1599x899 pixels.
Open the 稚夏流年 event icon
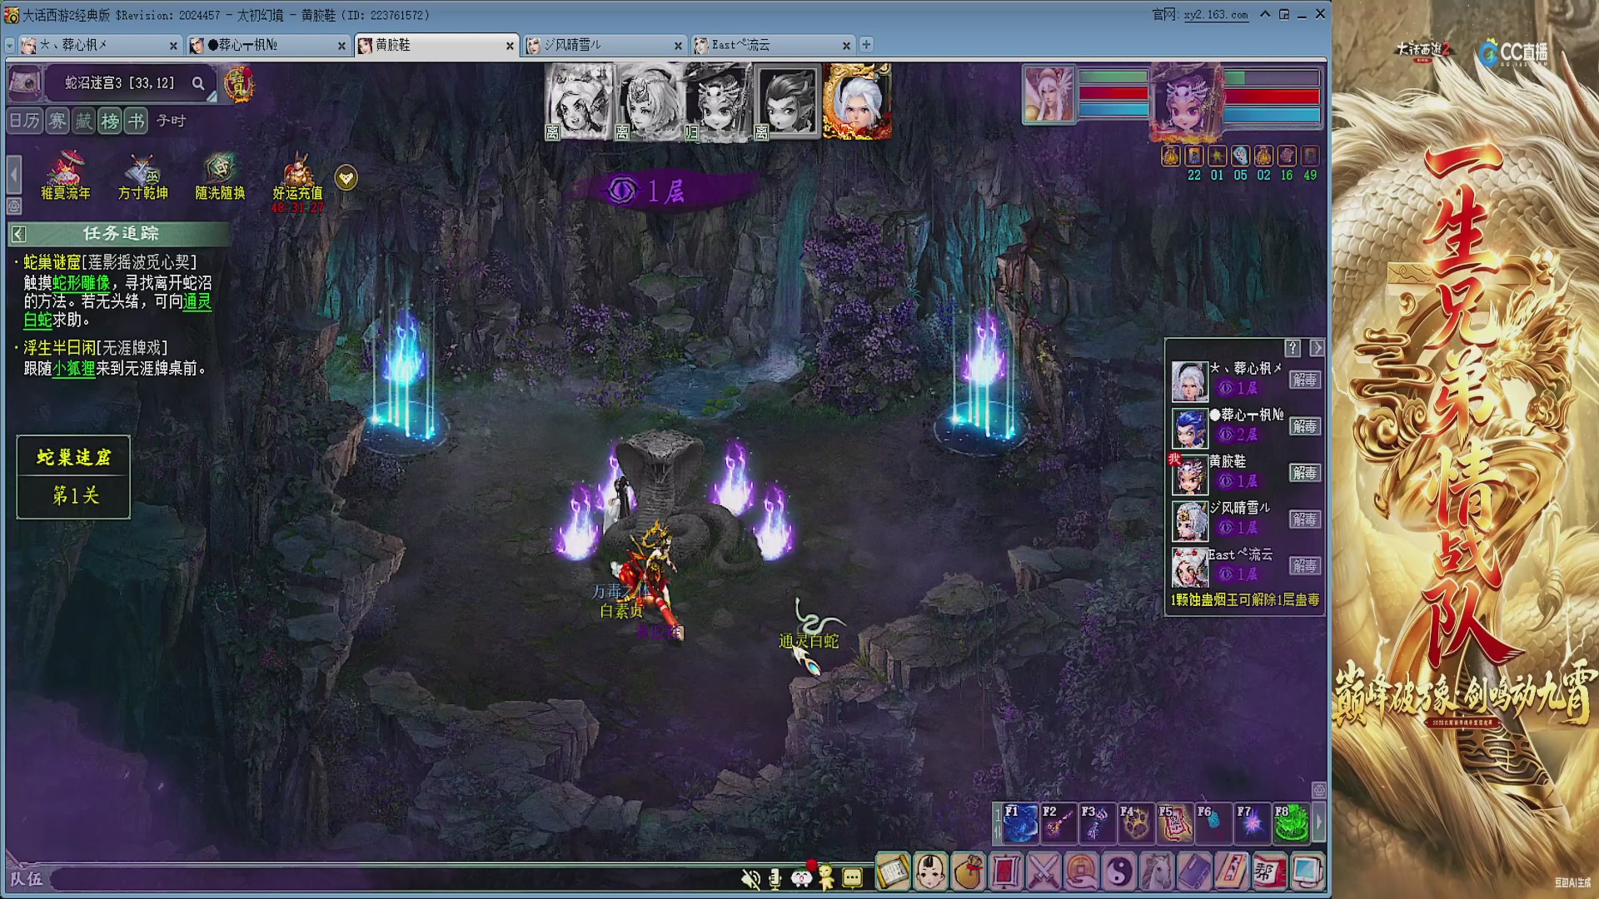[x=66, y=176]
